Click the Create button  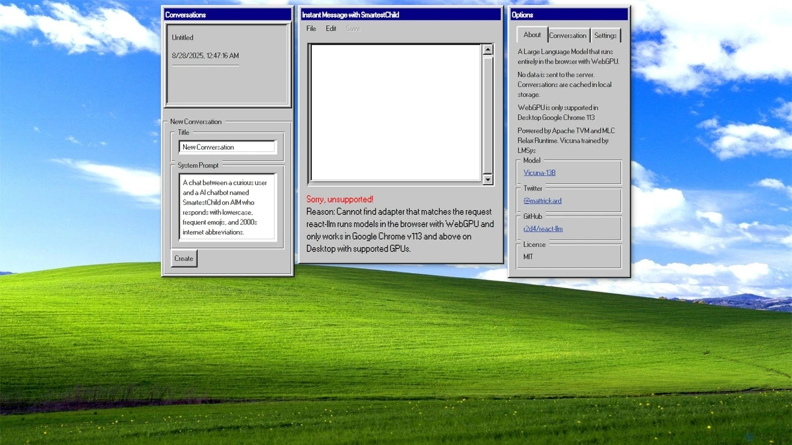pyautogui.click(x=184, y=258)
